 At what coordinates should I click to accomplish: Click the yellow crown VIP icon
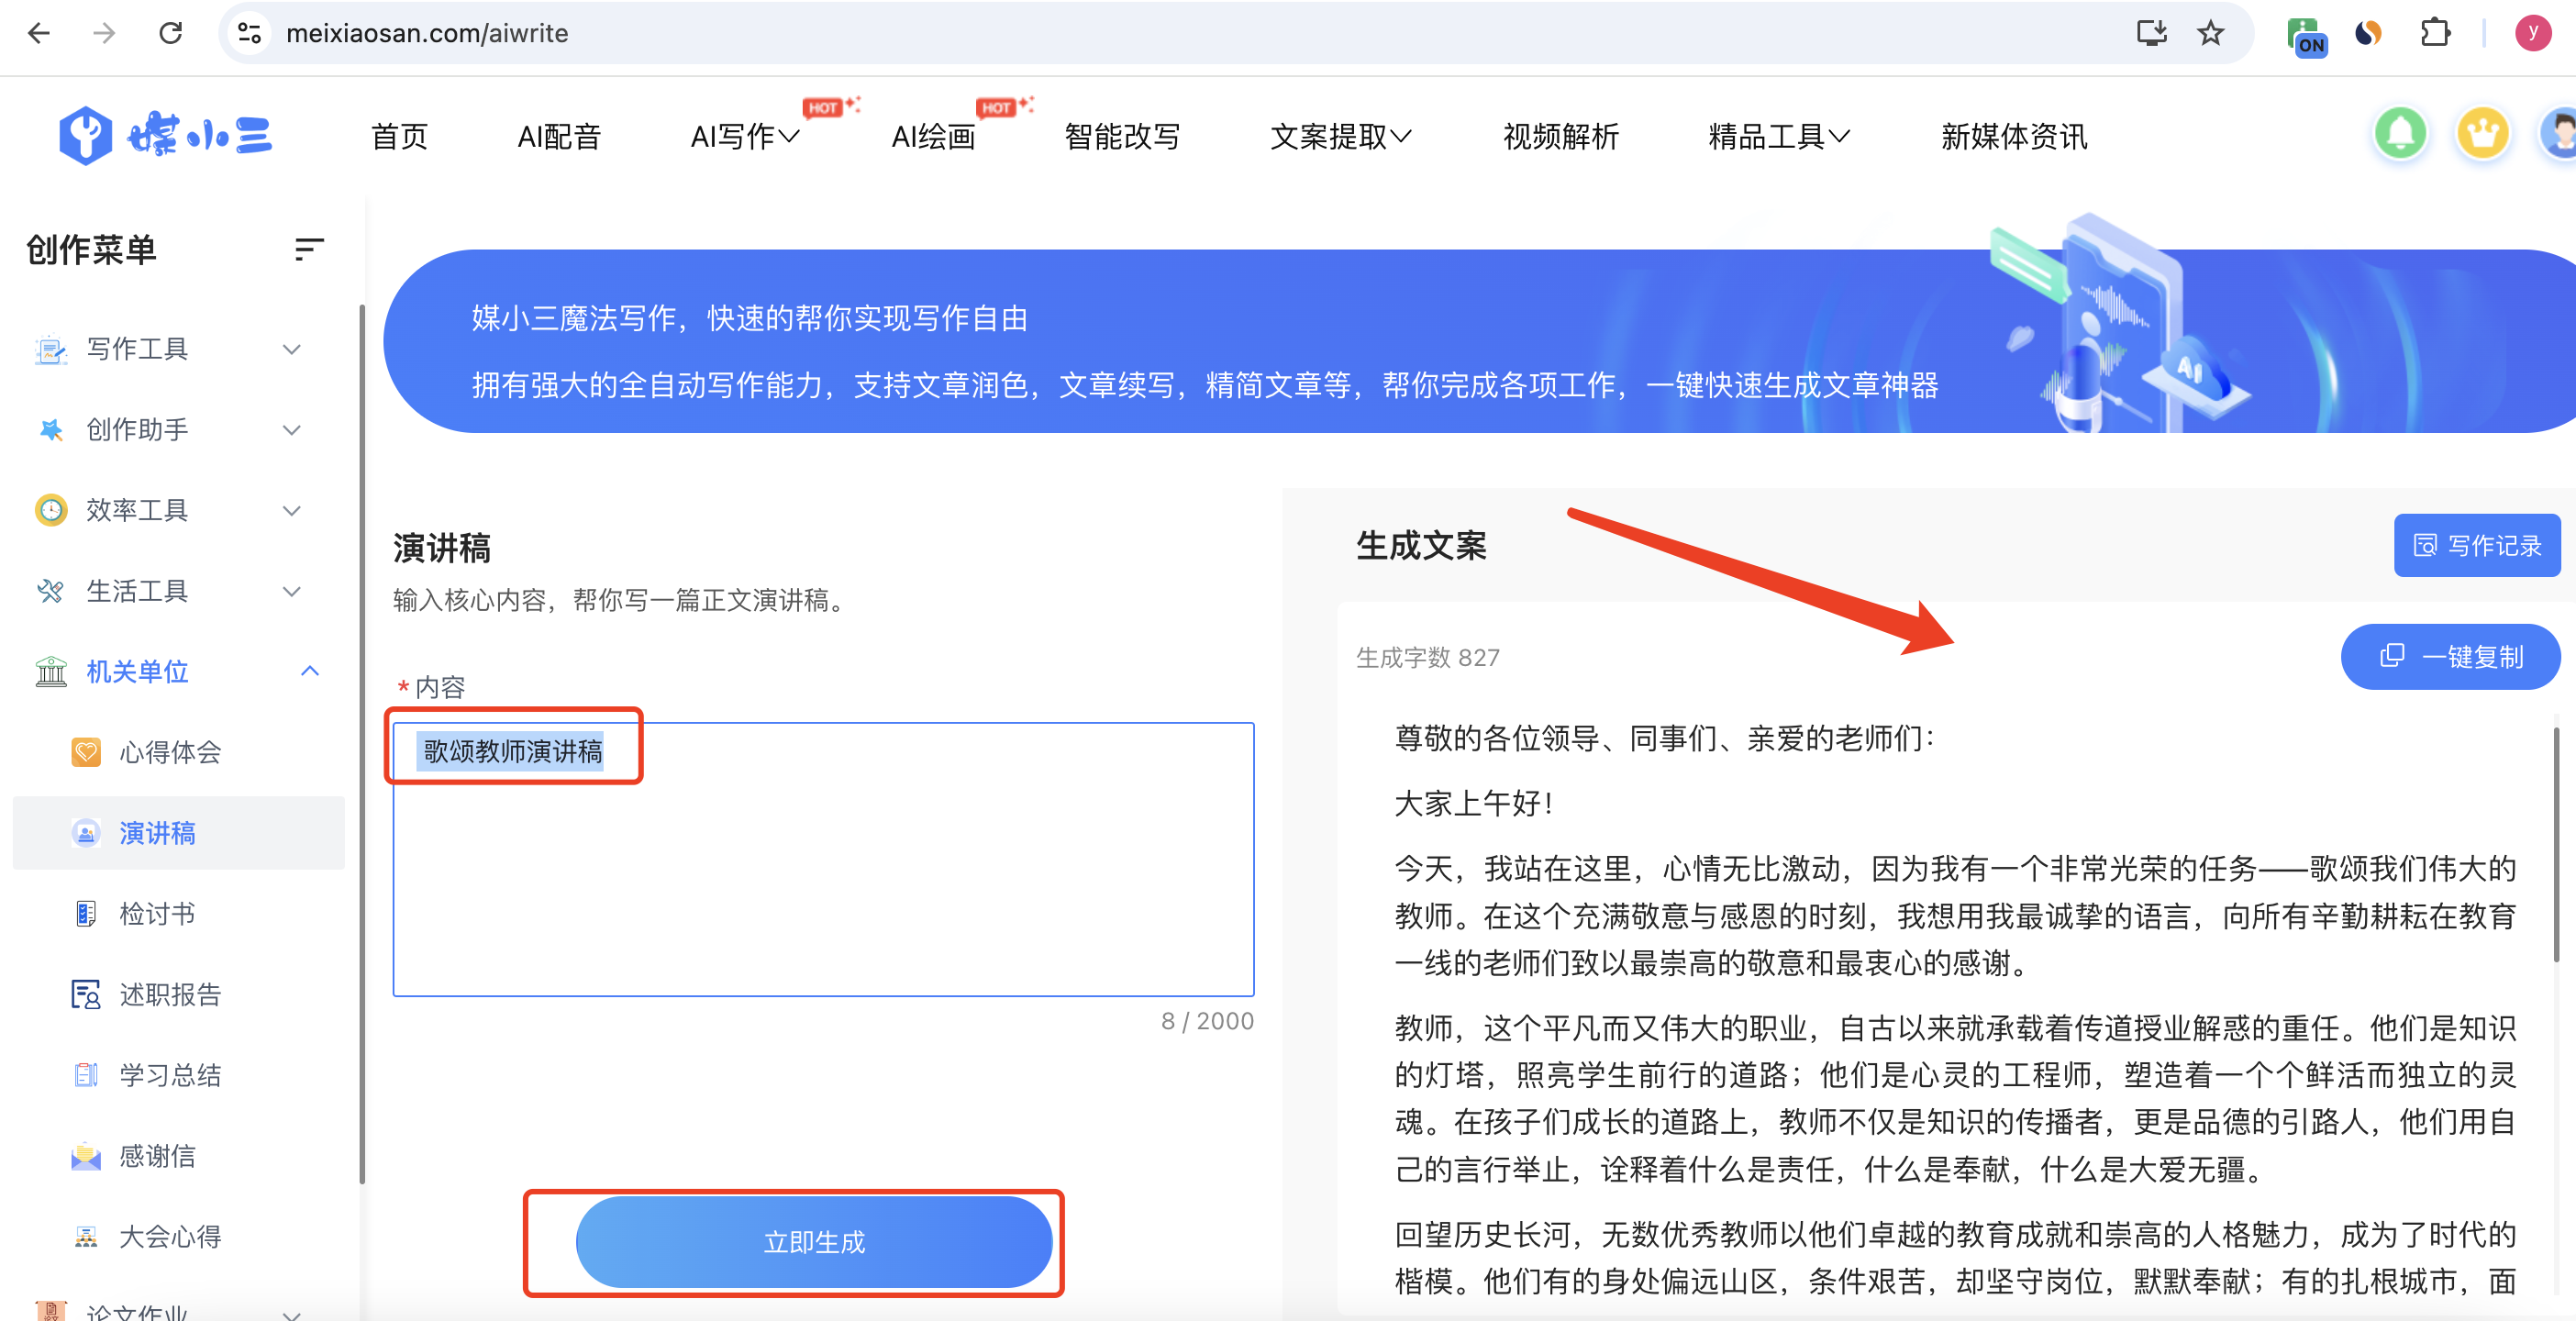point(2482,134)
